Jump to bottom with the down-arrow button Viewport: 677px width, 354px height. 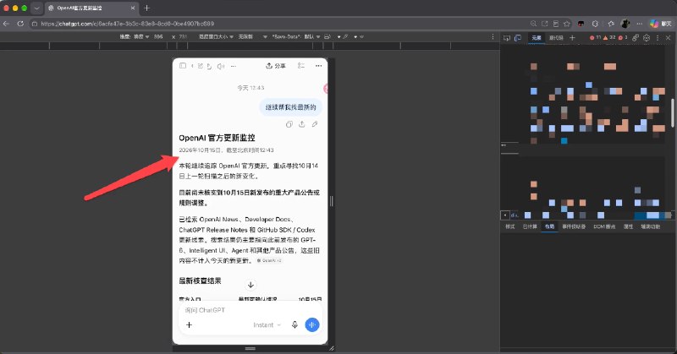pos(250,285)
